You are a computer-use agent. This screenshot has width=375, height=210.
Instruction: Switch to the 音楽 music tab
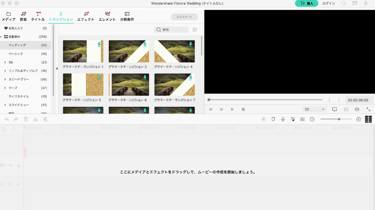pyautogui.click(x=23, y=16)
